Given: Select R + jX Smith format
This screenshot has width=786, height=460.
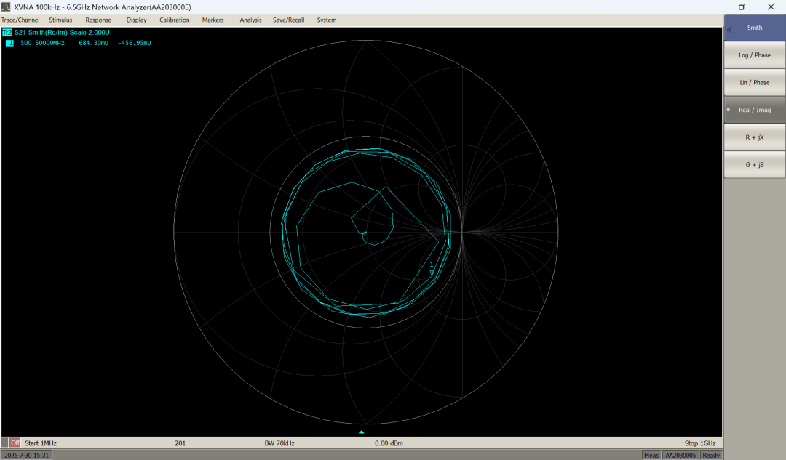Looking at the screenshot, I should tap(755, 137).
